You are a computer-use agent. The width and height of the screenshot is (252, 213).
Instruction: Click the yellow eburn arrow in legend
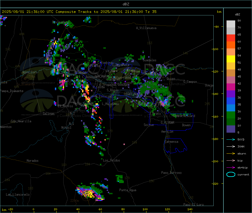(x=231, y=154)
